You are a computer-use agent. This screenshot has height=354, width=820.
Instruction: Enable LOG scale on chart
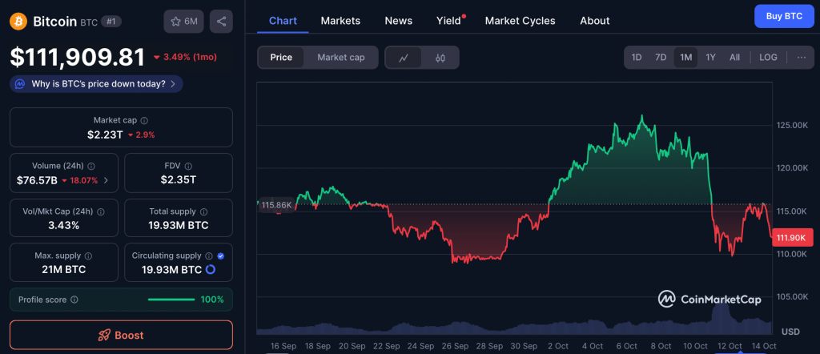(768, 58)
